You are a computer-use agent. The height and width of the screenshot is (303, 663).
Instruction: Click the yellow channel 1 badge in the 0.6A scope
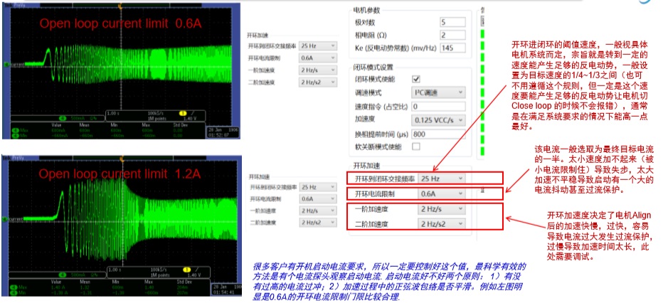[x=181, y=113]
